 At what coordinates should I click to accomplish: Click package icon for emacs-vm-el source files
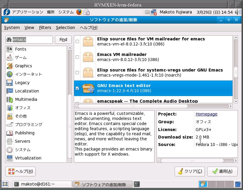pyautogui.click(x=88, y=41)
